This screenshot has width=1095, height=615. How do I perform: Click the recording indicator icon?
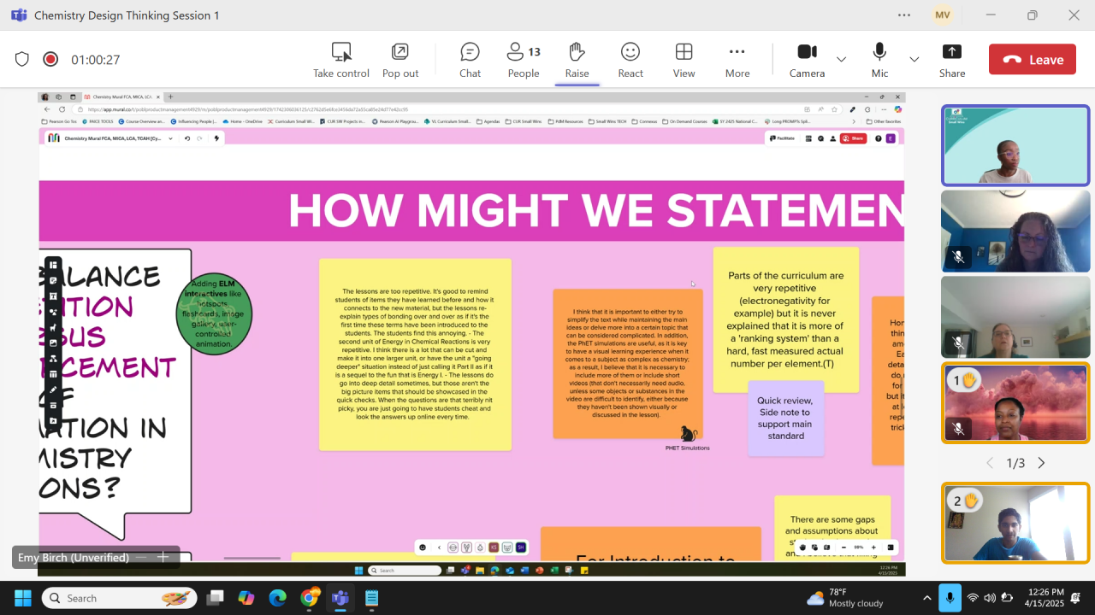[50, 60]
